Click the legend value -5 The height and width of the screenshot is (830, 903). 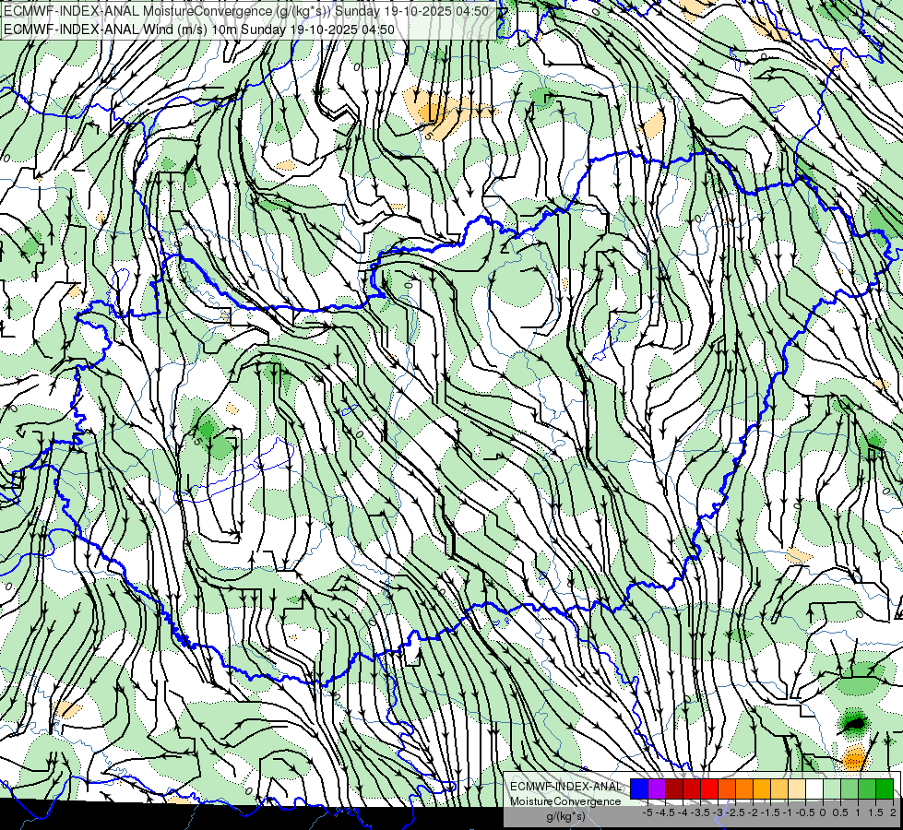(x=648, y=812)
